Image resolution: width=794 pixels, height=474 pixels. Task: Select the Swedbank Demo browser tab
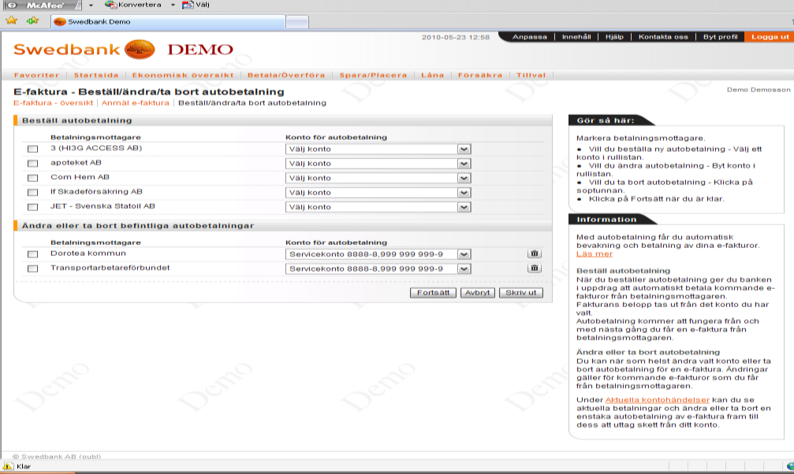click(168, 22)
